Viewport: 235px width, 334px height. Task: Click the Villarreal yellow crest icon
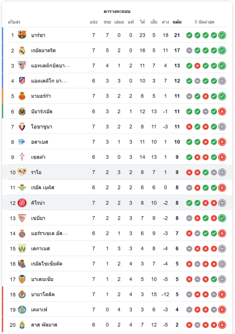pos(22,112)
